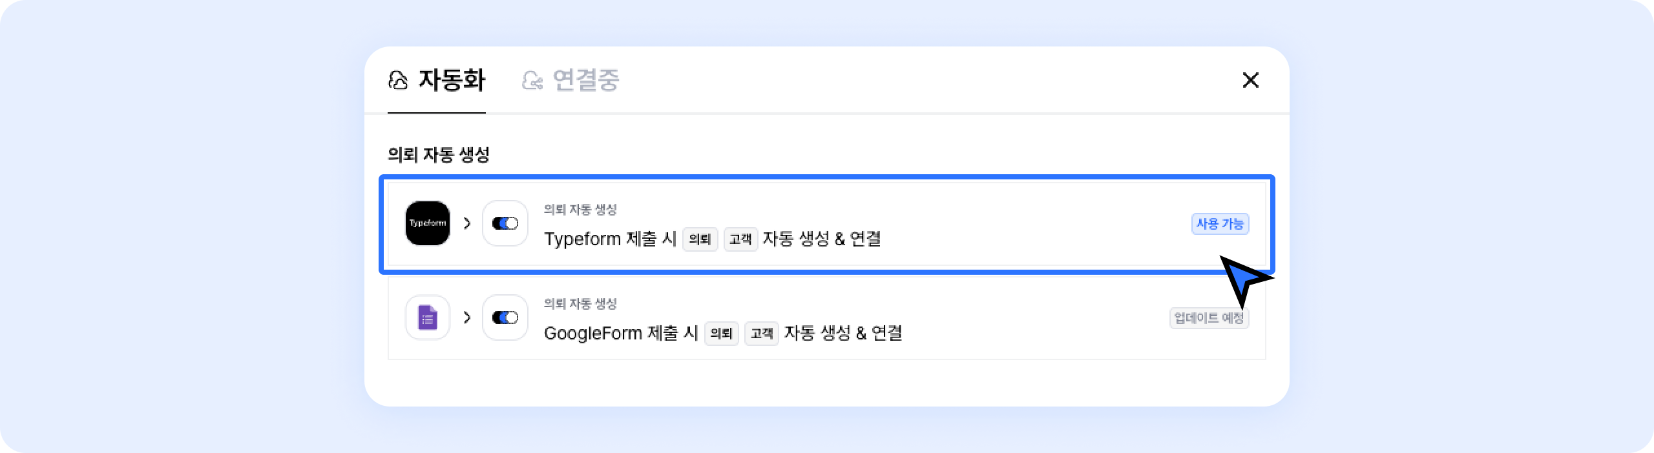
Task: Click the 의뢰 tag in Typeform row
Action: [700, 239]
